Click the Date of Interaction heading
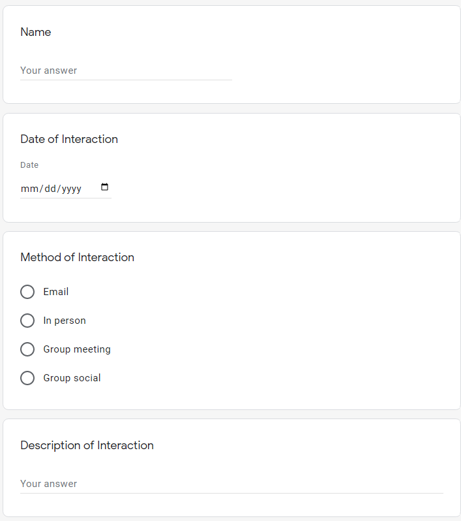The image size is (461, 521). (69, 139)
